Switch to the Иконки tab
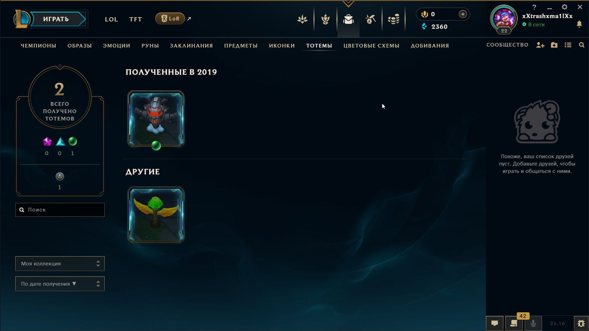 point(282,46)
